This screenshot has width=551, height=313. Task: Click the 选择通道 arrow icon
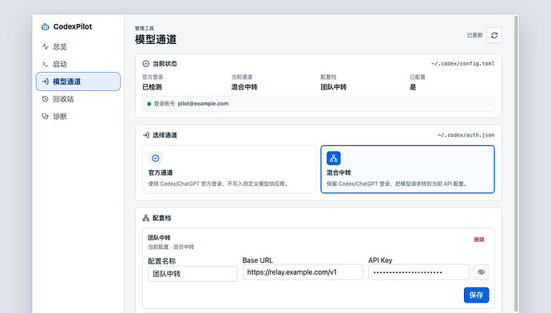146,135
